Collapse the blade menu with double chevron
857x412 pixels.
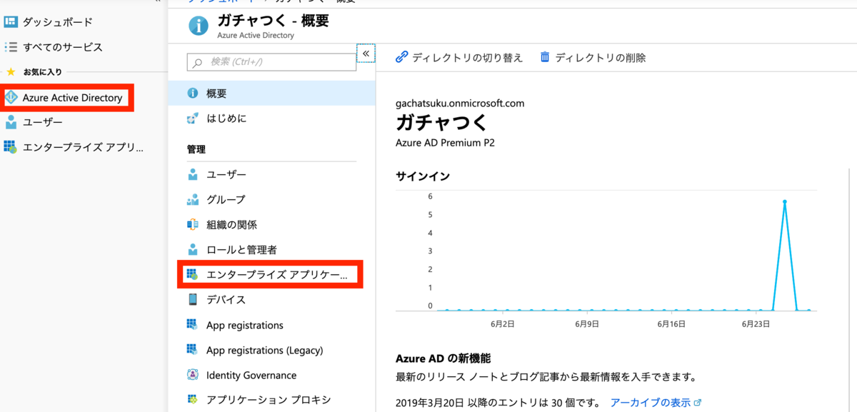click(366, 53)
